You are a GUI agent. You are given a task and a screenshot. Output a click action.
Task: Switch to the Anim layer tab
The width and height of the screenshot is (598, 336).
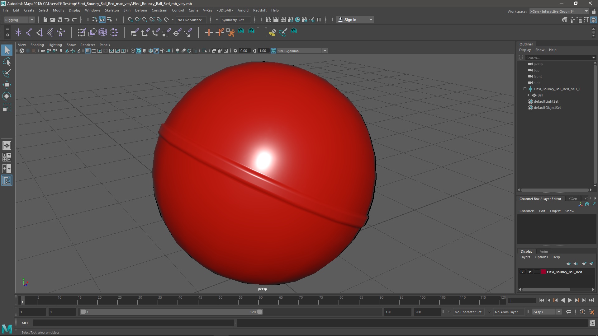click(x=543, y=251)
